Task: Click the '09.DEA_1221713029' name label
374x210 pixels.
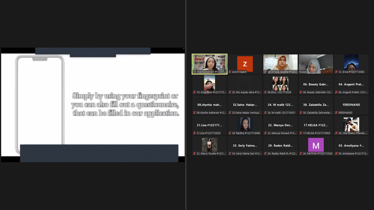Action: pos(279,92)
